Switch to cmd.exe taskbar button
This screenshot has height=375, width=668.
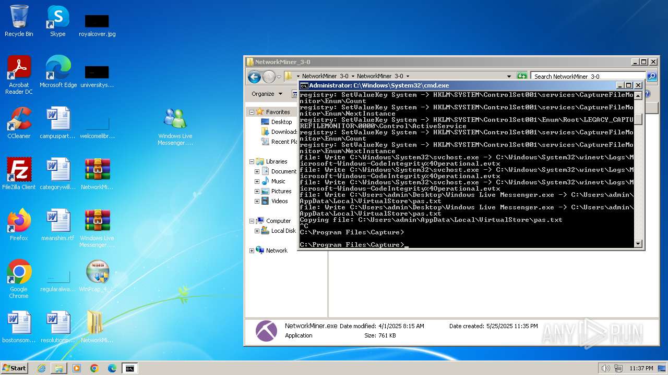click(x=129, y=368)
